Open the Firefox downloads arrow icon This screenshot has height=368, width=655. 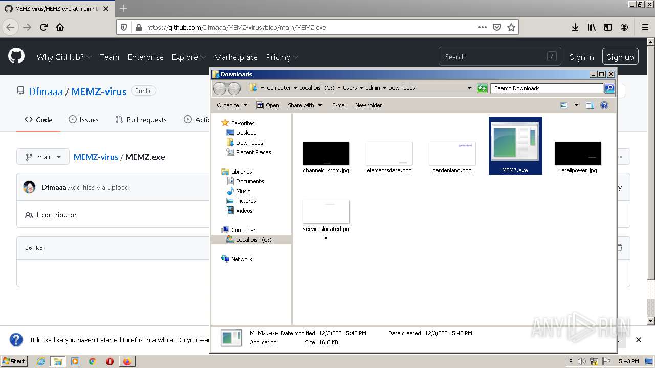[x=575, y=27]
